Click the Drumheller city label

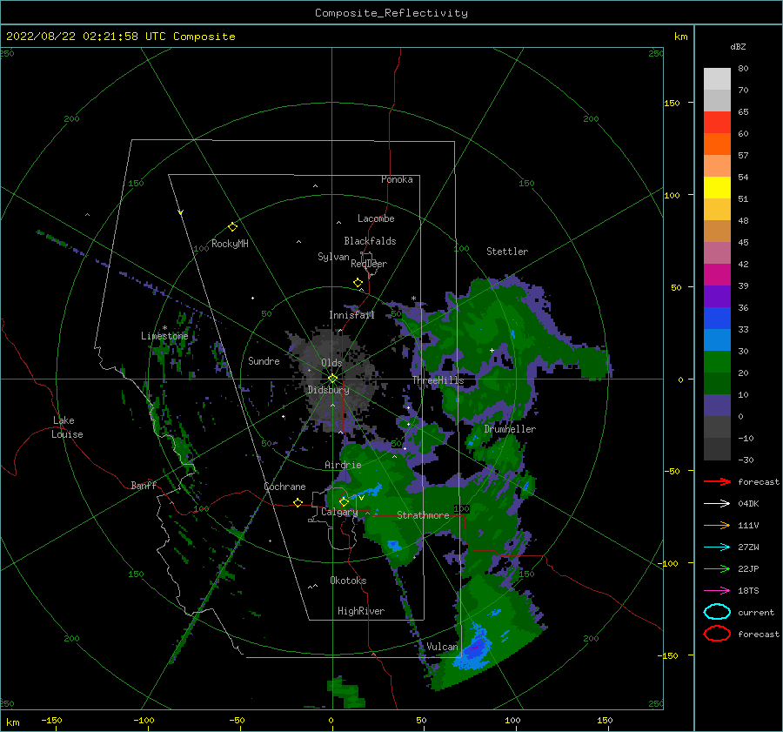510,429
